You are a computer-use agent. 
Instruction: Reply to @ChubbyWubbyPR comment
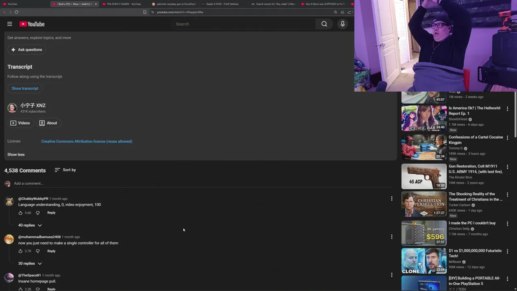[51, 213]
